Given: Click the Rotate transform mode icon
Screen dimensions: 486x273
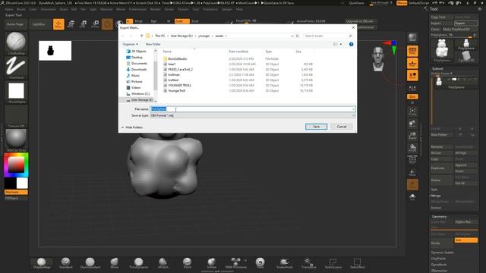Looking at the screenshot, I should click(x=95, y=24).
